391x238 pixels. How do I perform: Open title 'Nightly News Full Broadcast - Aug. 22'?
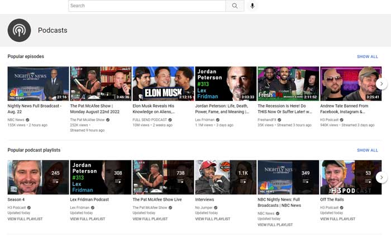pyautogui.click(x=35, y=109)
